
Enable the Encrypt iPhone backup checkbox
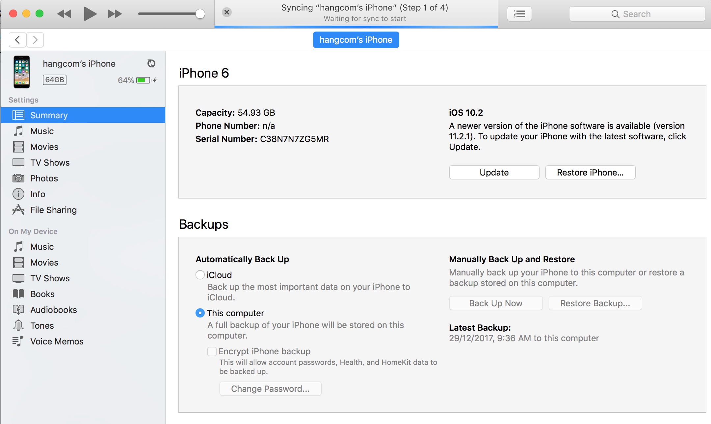[212, 351]
